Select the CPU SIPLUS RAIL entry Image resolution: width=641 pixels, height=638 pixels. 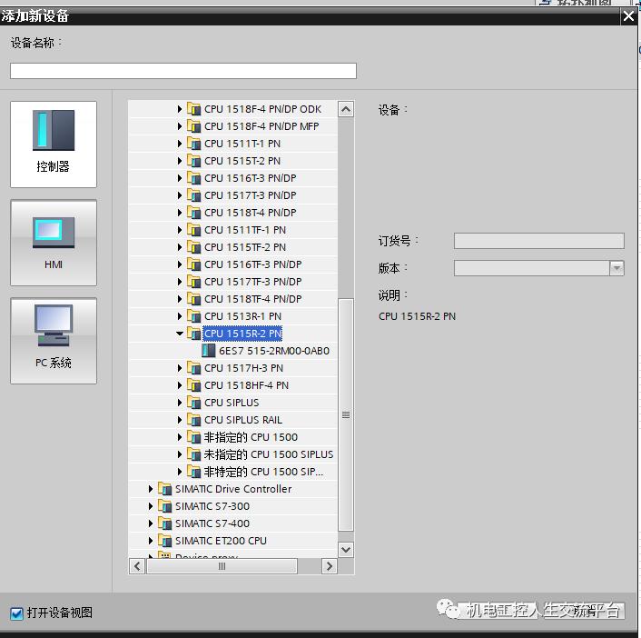pyautogui.click(x=243, y=420)
